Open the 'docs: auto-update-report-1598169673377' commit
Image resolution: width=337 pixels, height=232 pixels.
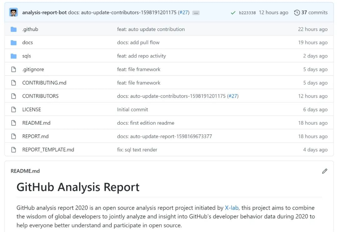click(x=164, y=136)
